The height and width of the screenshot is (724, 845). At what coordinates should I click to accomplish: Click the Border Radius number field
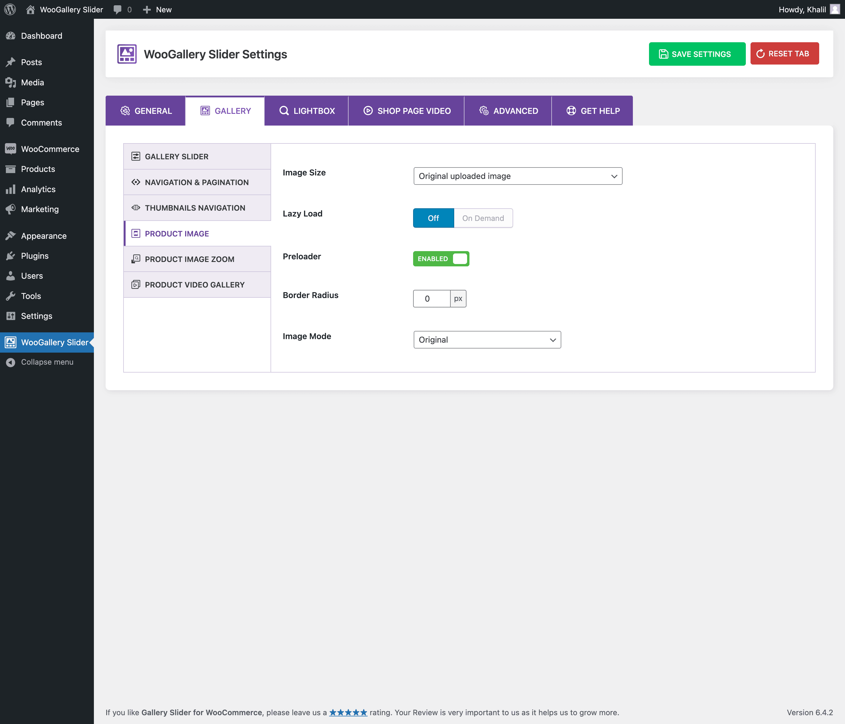point(432,298)
